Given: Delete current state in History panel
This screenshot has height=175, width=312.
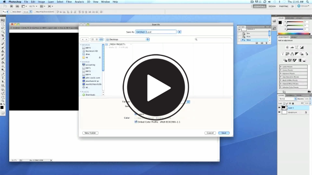Looking at the screenshot, I should pos(267,43).
